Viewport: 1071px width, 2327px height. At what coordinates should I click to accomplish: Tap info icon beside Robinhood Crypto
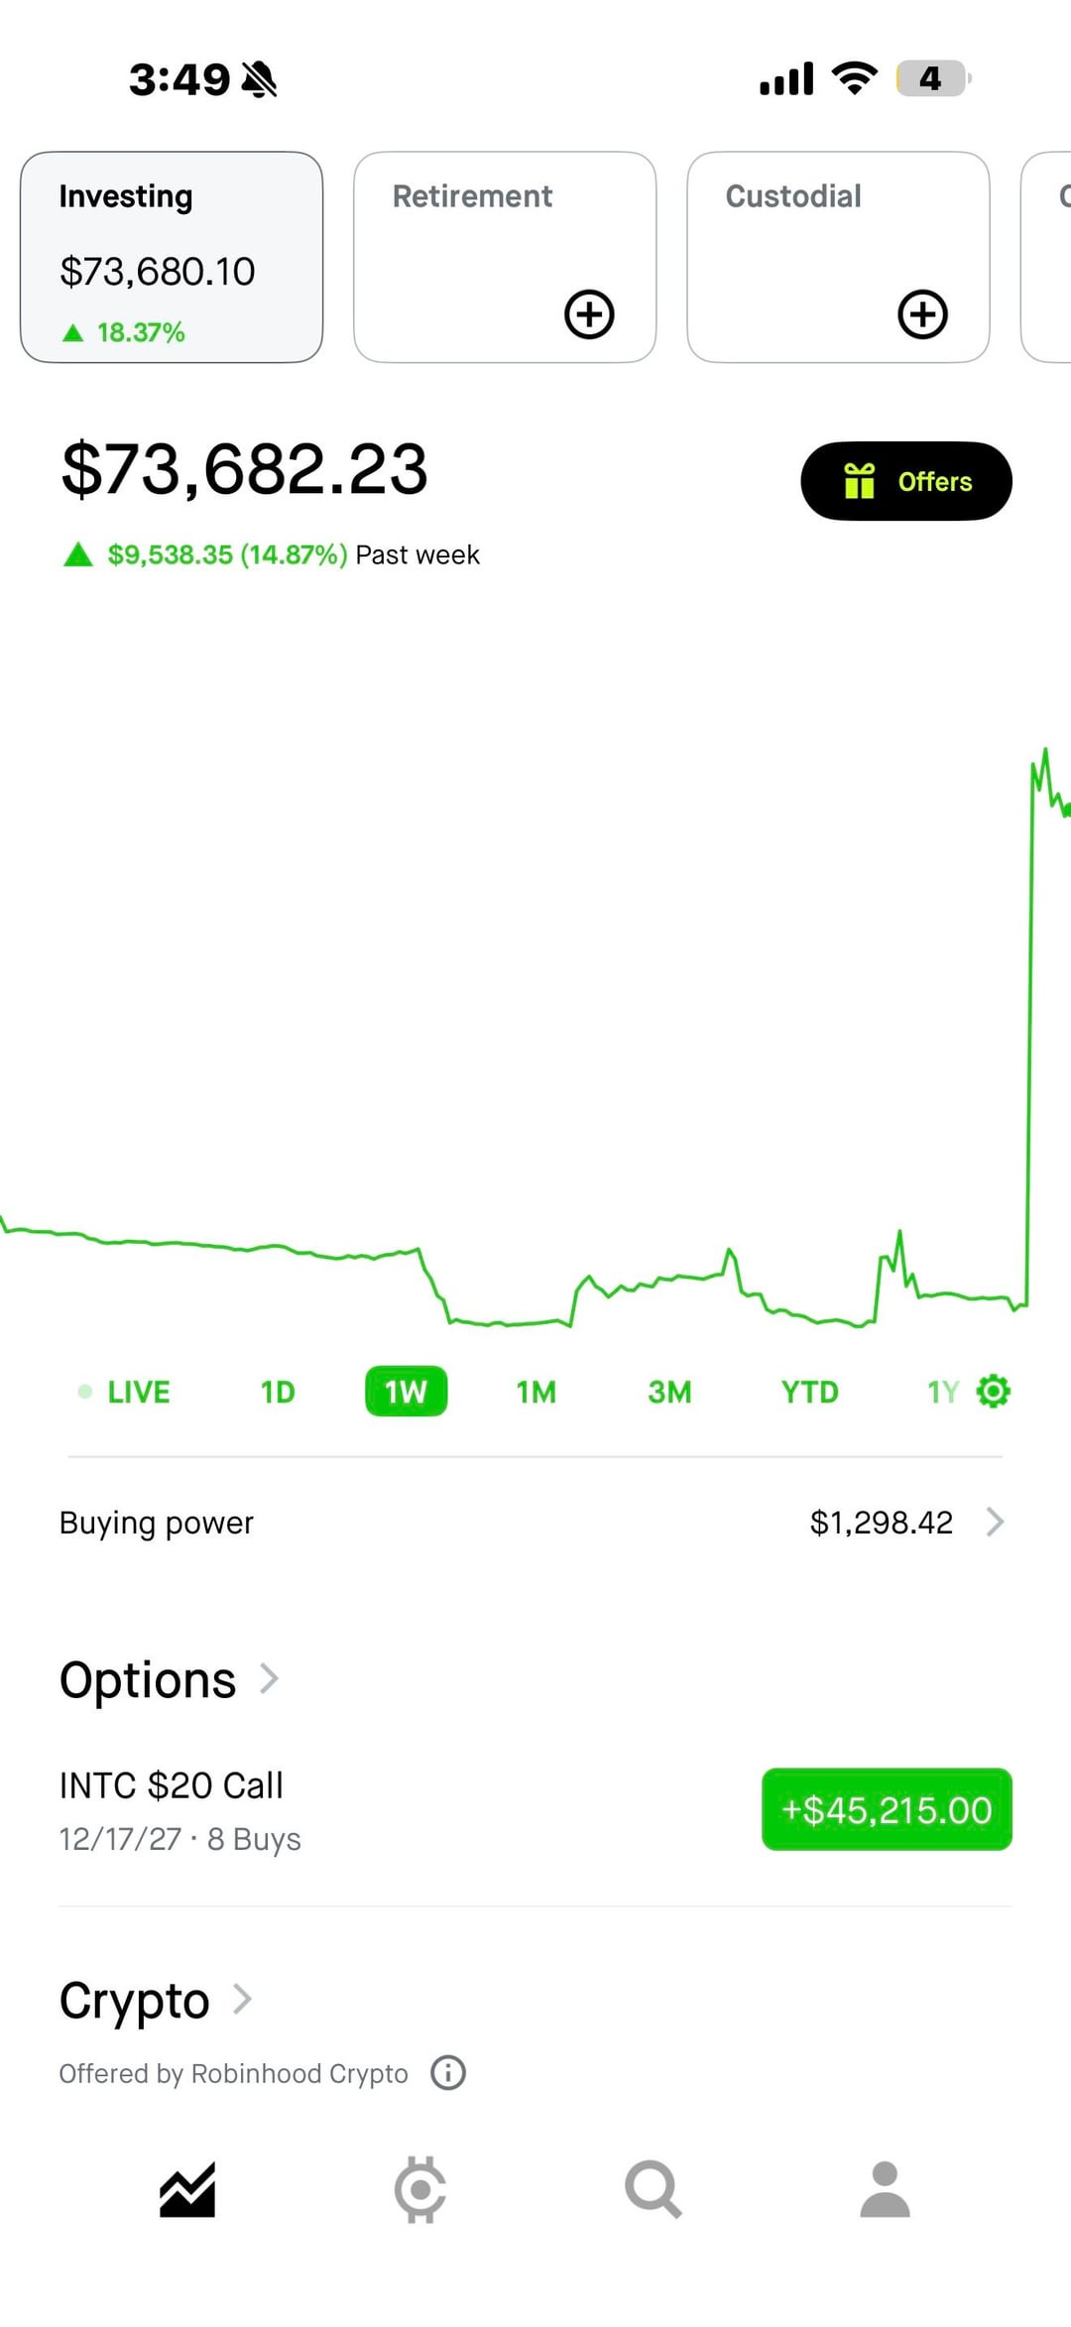click(x=448, y=2072)
